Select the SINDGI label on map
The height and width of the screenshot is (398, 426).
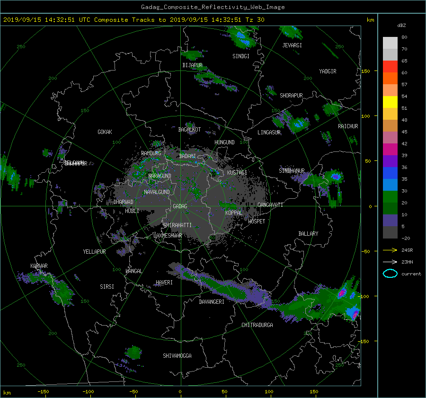coord(241,56)
